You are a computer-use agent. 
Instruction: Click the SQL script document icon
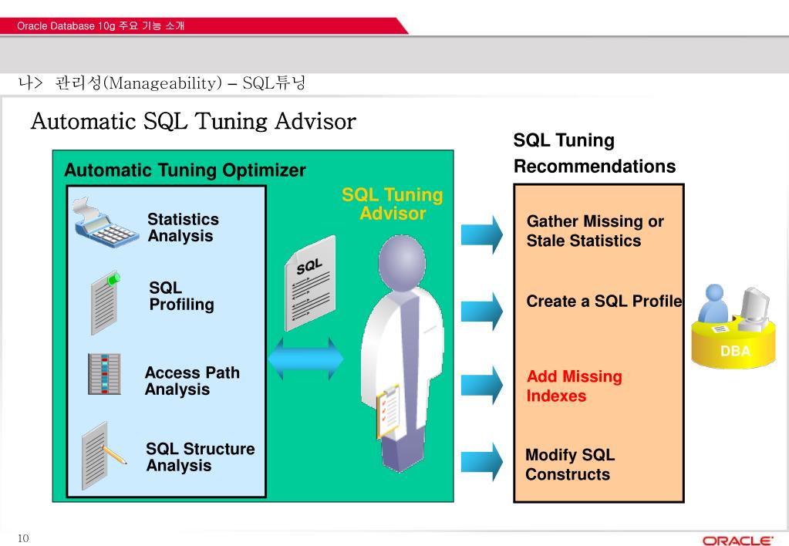point(310,283)
